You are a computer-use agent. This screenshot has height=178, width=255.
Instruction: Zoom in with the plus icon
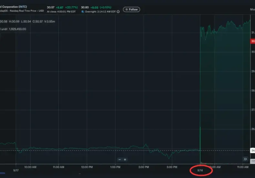(x=125, y=160)
